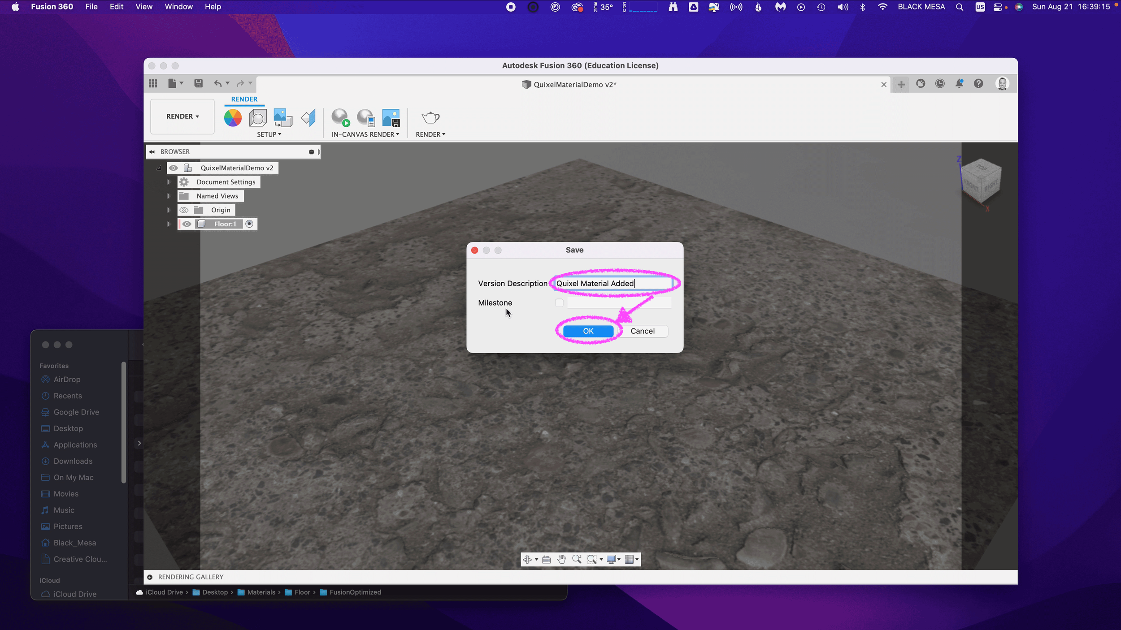Open the Scene Settings tool
This screenshot has width=1121, height=630.
[x=258, y=118]
